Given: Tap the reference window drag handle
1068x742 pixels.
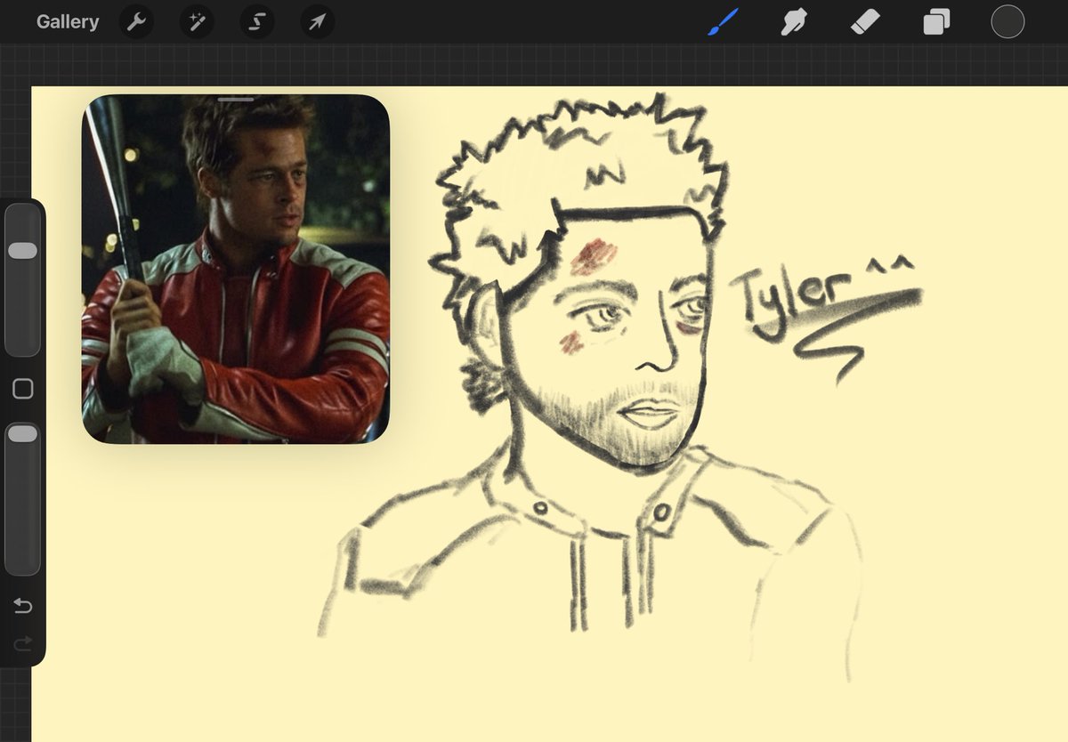Looking at the screenshot, I should coord(236,100).
